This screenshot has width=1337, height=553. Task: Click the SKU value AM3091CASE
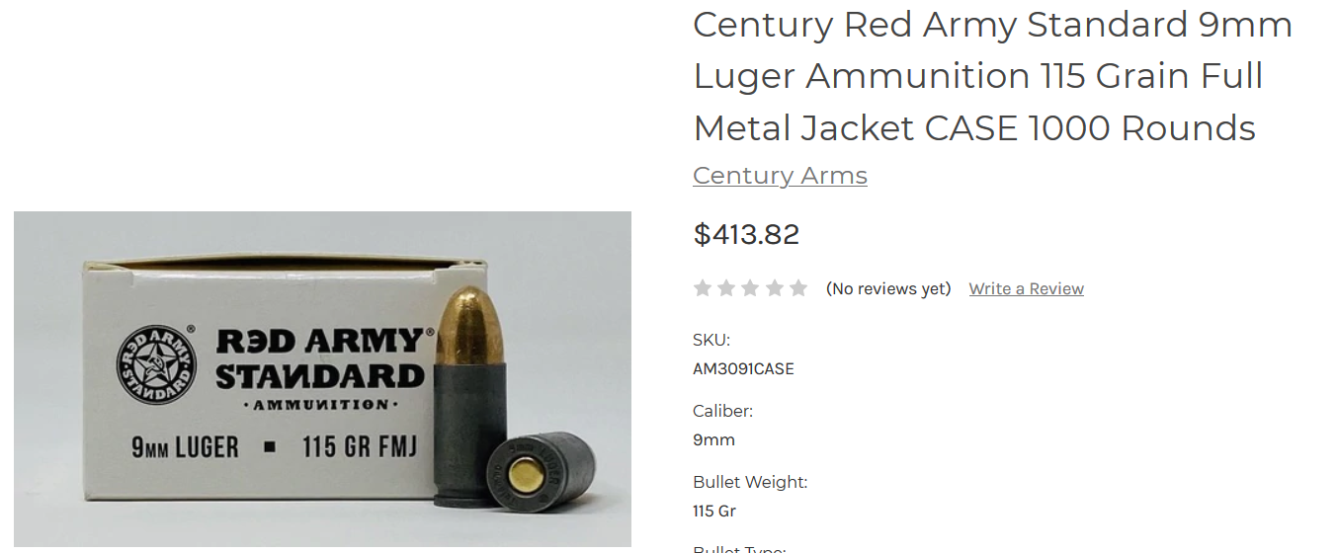[743, 369]
